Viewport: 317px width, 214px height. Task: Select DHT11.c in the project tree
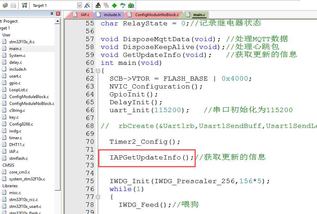click(x=17, y=145)
